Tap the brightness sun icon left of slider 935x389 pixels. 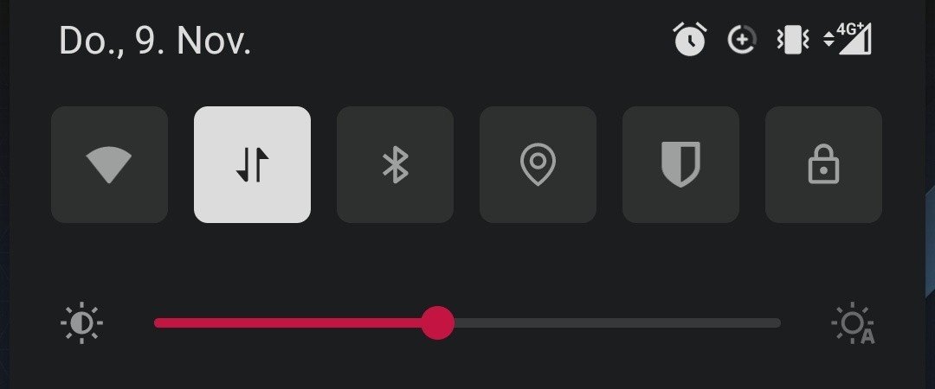pyautogui.click(x=81, y=323)
